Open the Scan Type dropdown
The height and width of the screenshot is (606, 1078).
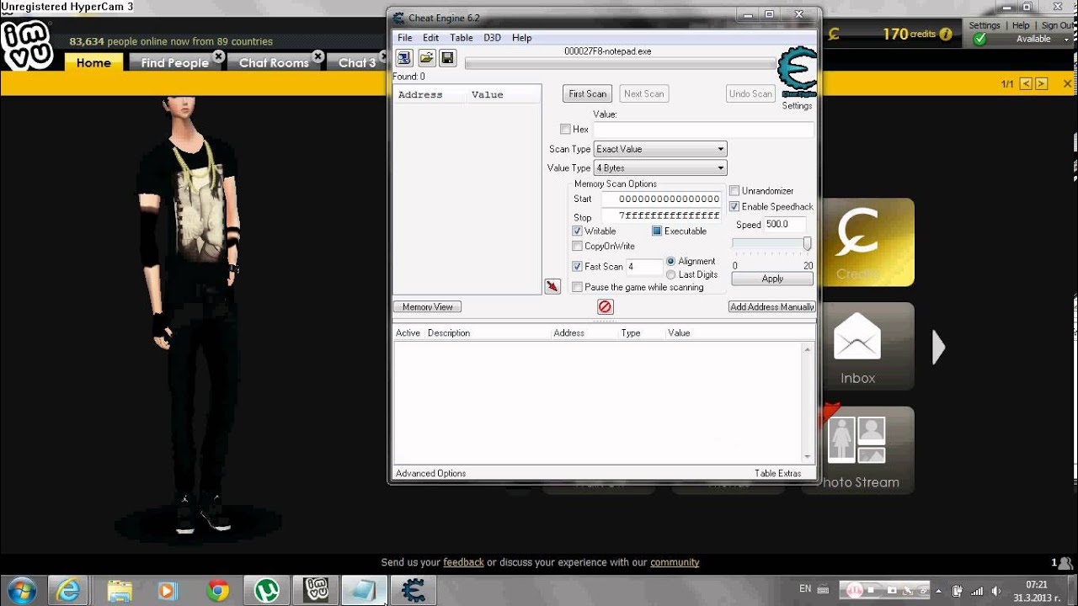[x=659, y=149]
